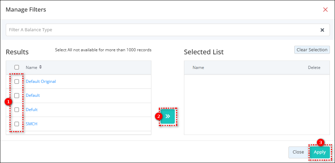335x163 pixels.
Task: Tick the Default Original checkbox
Action: (x=17, y=81)
